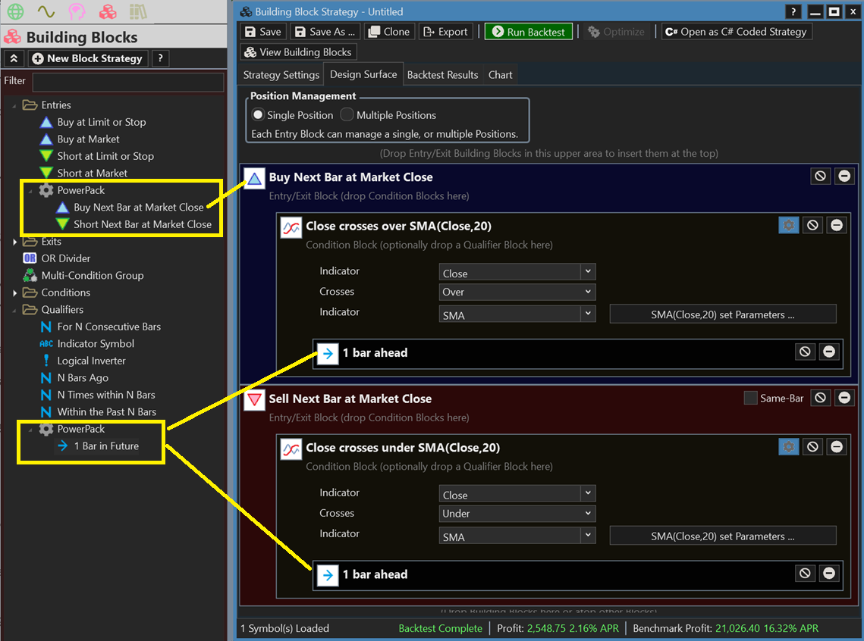Click the pink head profile icon
Viewport: 864px width, 641px height.
coord(77,12)
